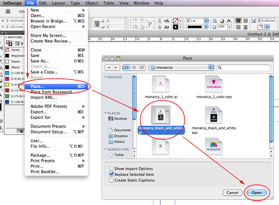Open the Type menu
Viewport: 279px width, 205px height.
tap(75, 3)
